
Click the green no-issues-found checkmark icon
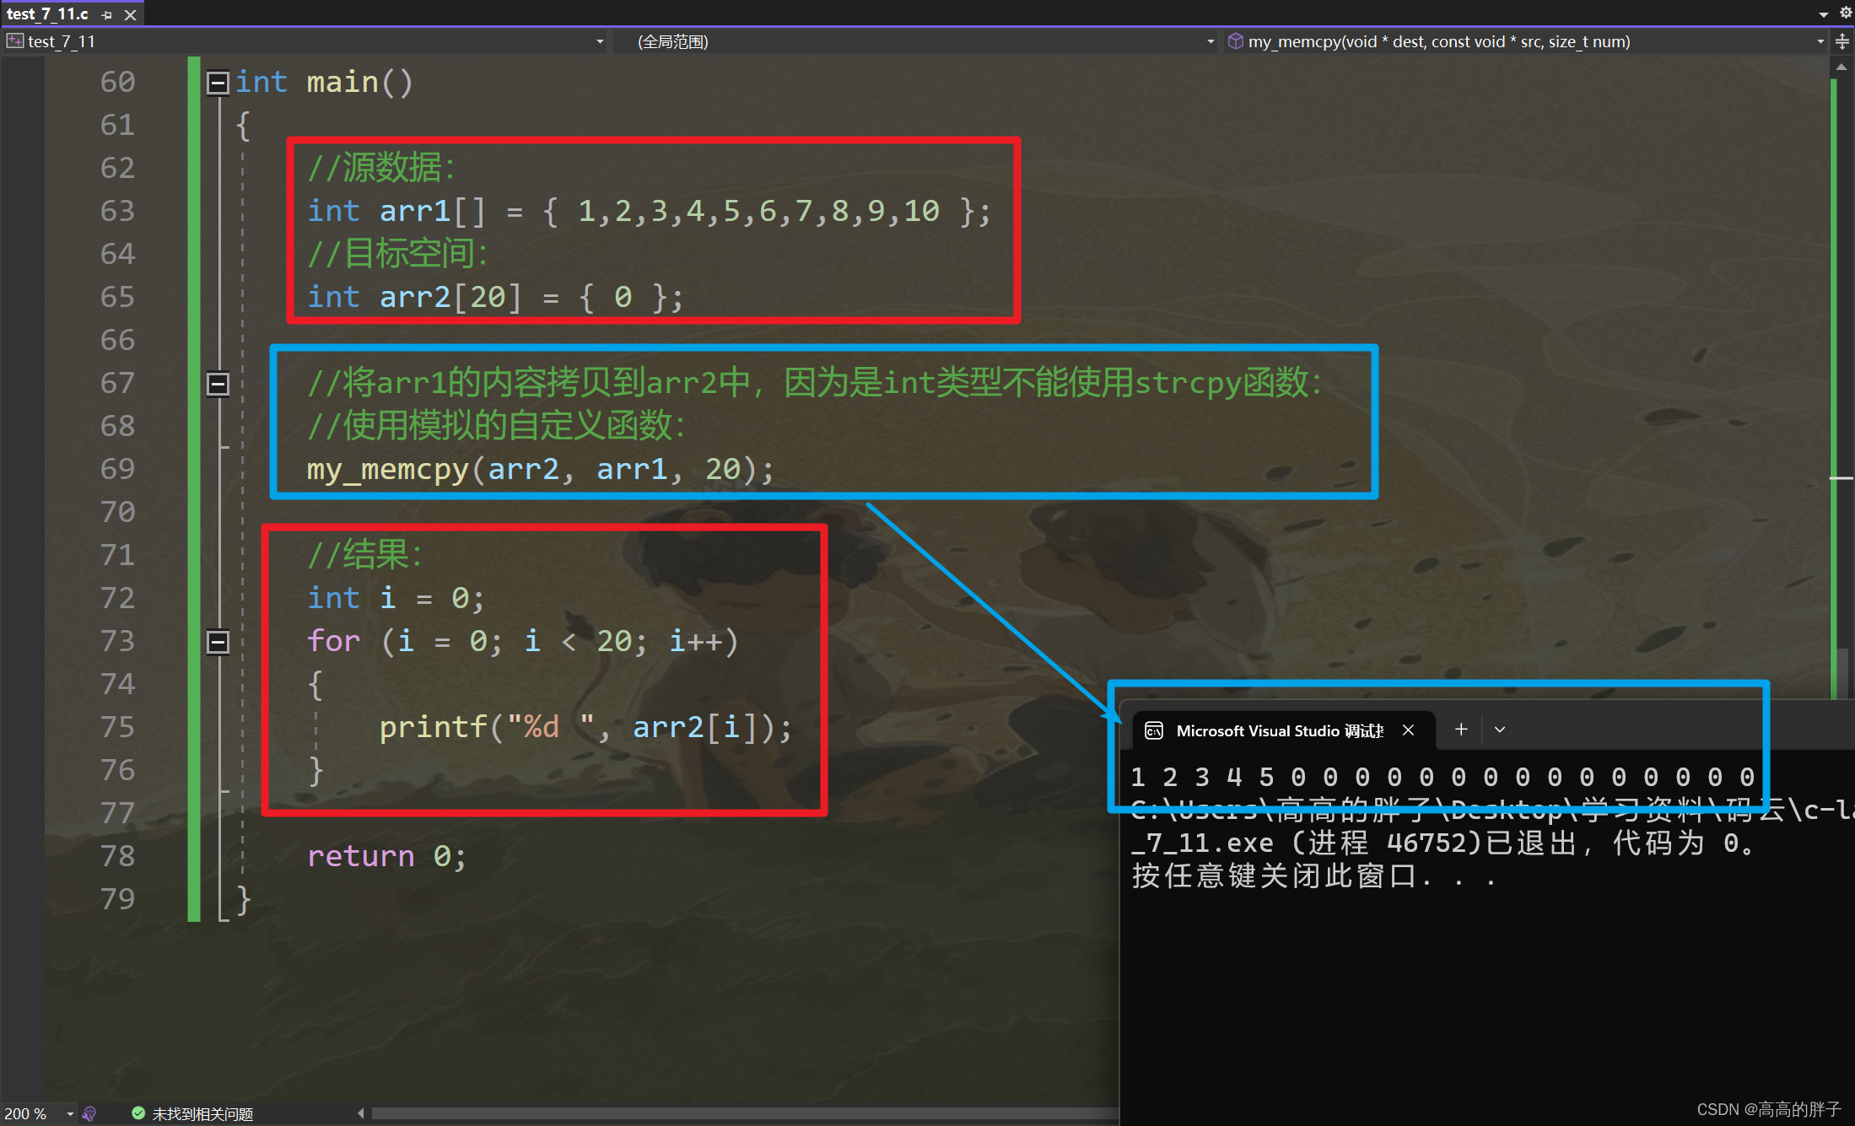click(138, 1113)
